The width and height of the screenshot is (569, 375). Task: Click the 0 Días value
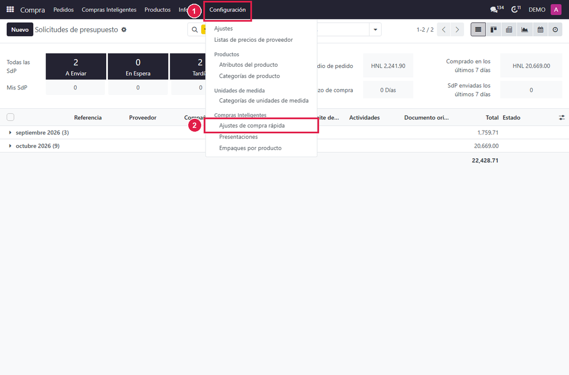pos(388,90)
